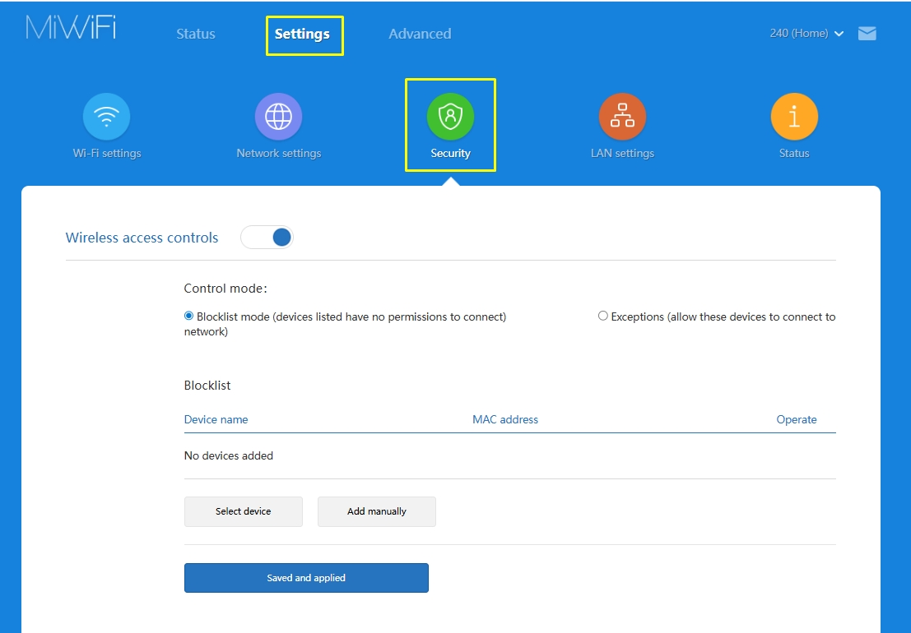This screenshot has height=633, width=911.
Task: Click the Add manually button
Action: [377, 511]
